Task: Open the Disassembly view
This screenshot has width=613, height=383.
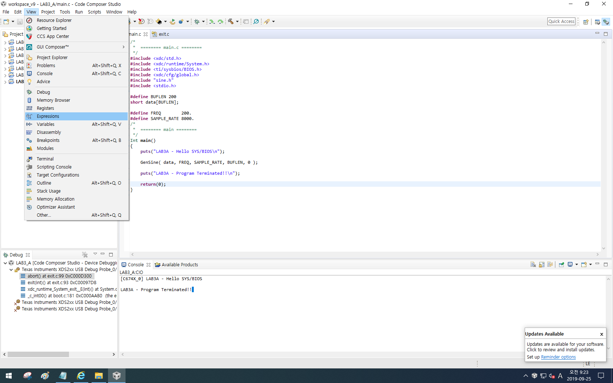Action: click(76, 132)
